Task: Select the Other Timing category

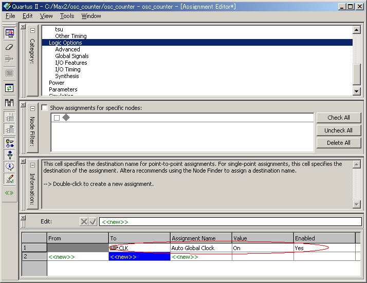Action: pyautogui.click(x=71, y=36)
